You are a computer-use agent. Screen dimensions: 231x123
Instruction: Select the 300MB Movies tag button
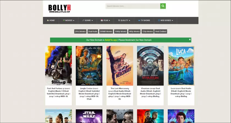(106, 31)
